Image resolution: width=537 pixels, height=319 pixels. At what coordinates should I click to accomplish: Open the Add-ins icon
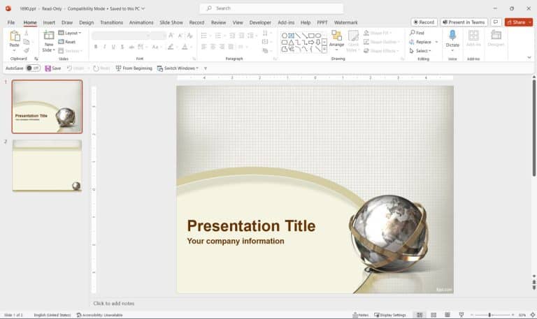coord(473,36)
